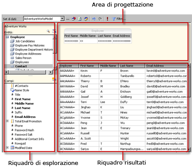This screenshot has height=168, width=194.
Task: Select Employee Department Histories entity
Action: click(34, 50)
